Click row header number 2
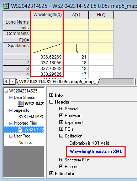Viewport: 137px width, 181px height. [17, 63]
